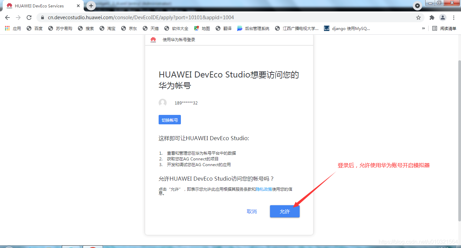Click the text 查看和管理您在华为帐号平台中的数据

(201, 153)
